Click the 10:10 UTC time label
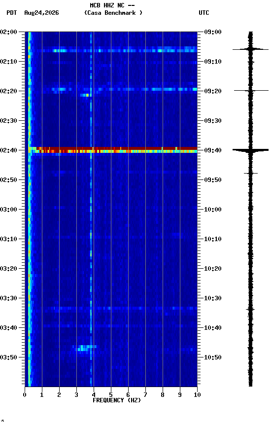 pos(213,239)
